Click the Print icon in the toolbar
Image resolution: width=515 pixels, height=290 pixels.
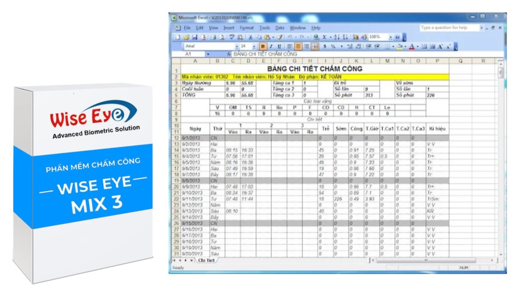pos(213,37)
